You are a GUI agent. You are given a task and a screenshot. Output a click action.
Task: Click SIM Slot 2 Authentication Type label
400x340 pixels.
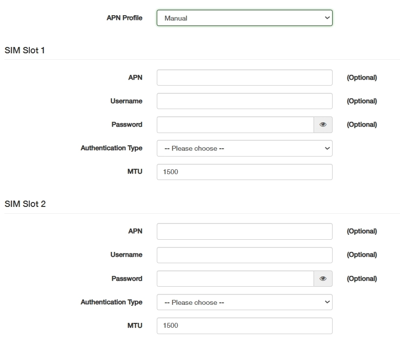tap(111, 302)
